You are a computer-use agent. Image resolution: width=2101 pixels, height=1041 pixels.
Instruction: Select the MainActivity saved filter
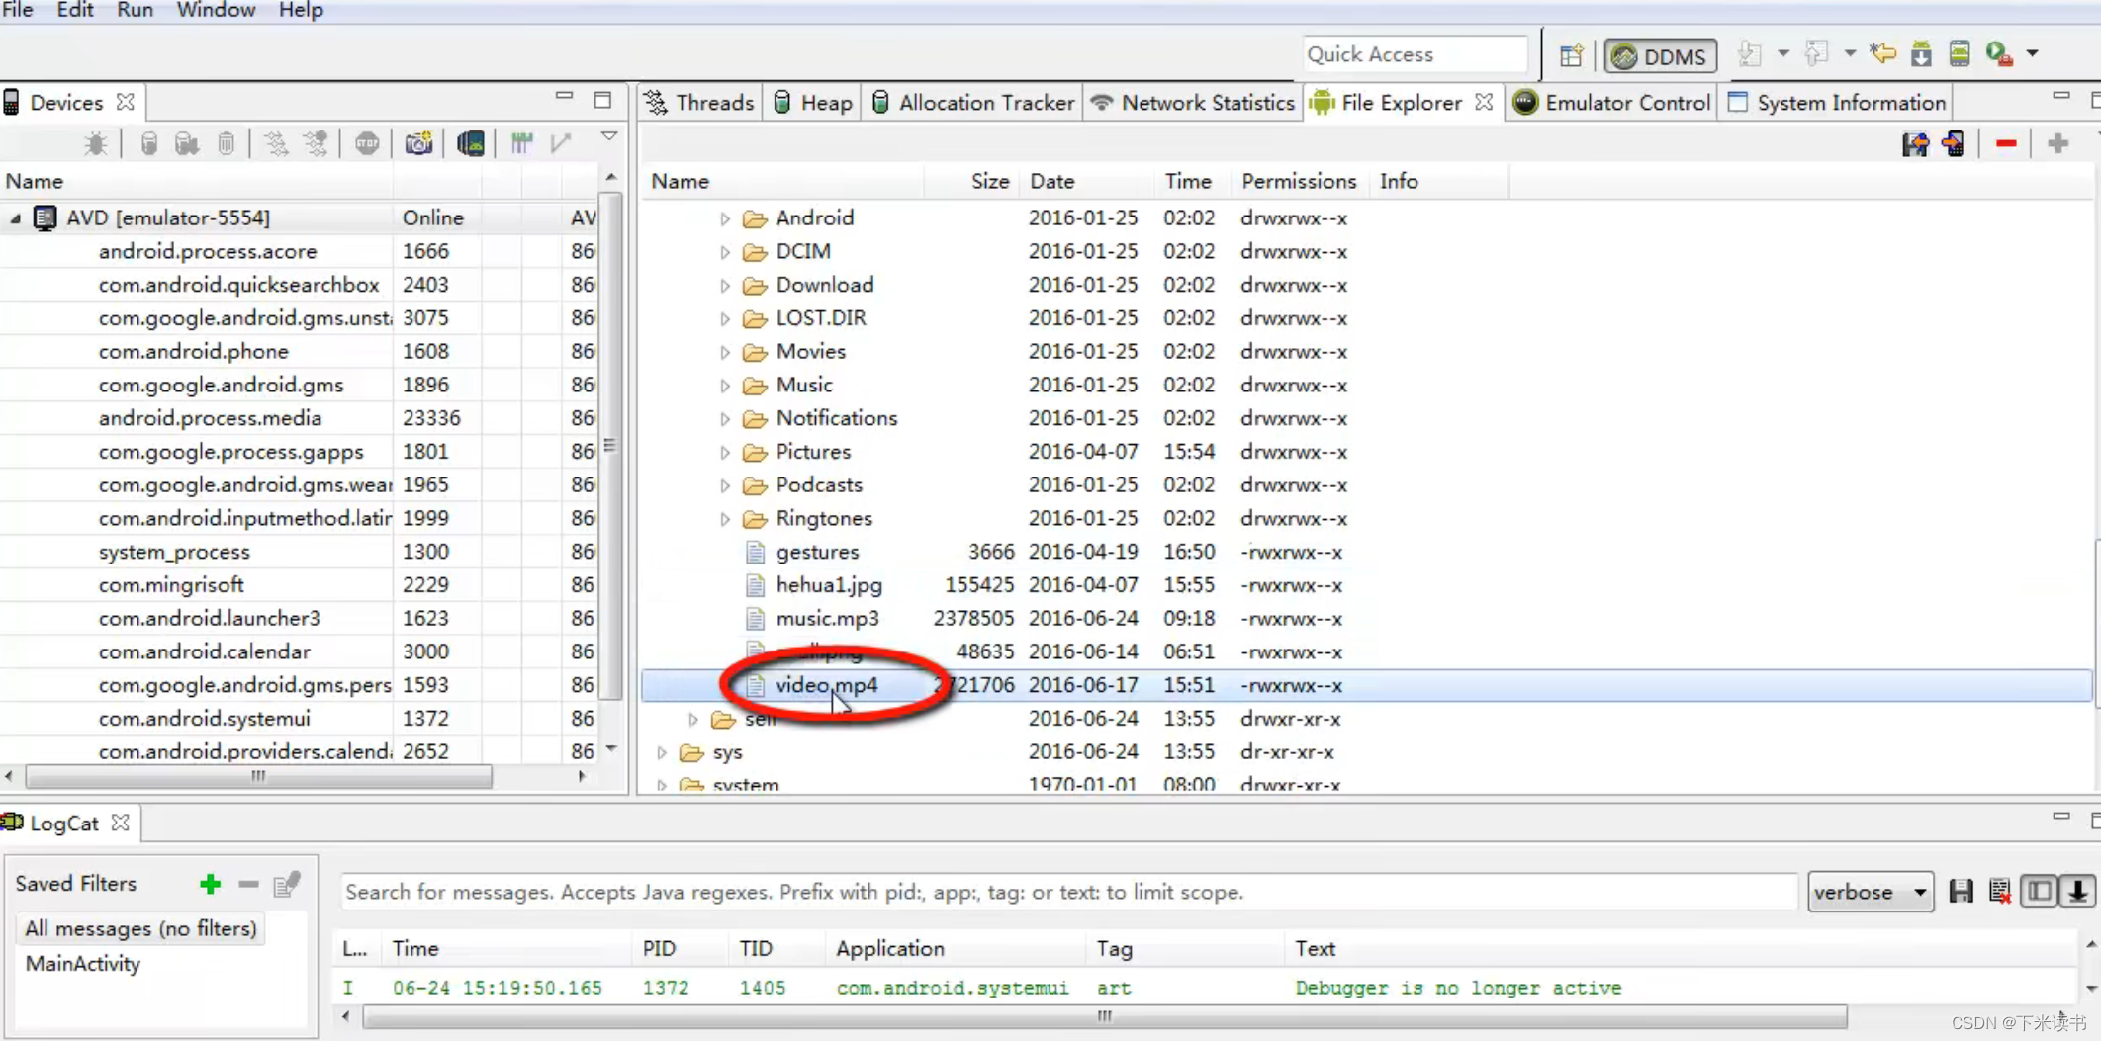(83, 964)
